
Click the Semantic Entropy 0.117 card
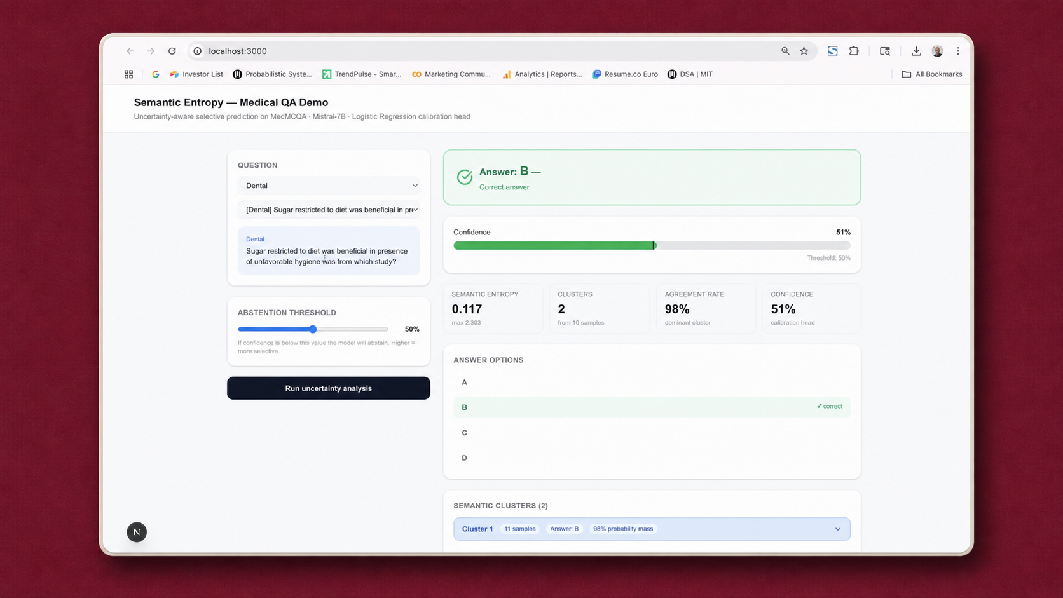pyautogui.click(x=493, y=308)
